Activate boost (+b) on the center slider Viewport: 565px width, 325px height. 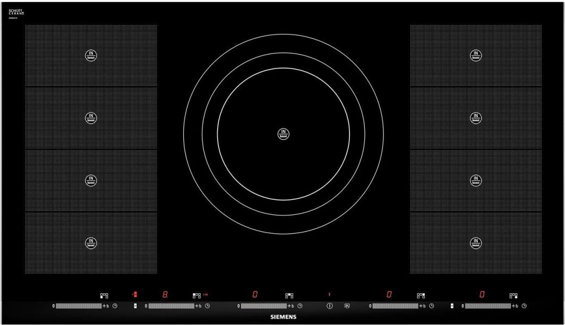(x=290, y=306)
